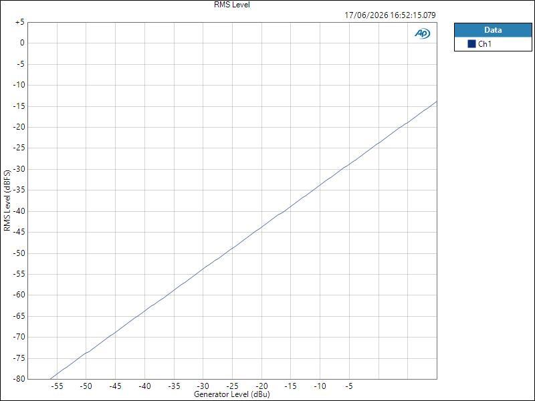The width and height of the screenshot is (535, 401).
Task: Click the -55 x-axis tick label
Action: [57, 386]
